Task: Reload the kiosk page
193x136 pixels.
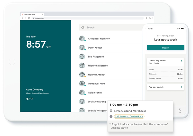Action: tap(29, 18)
